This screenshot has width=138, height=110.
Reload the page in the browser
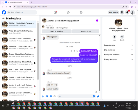10,7
